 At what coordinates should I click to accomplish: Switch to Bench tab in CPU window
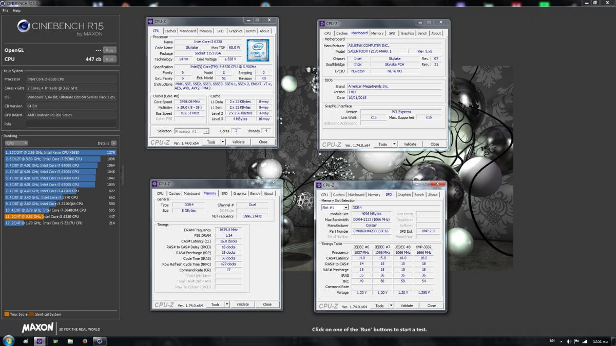tap(251, 31)
